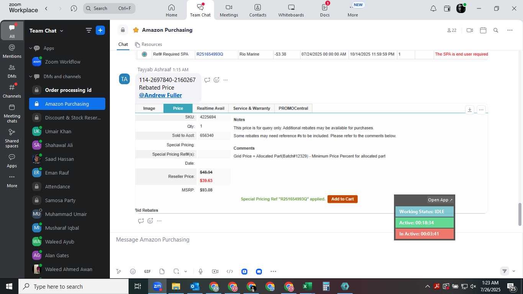Record a video message

[215, 271]
